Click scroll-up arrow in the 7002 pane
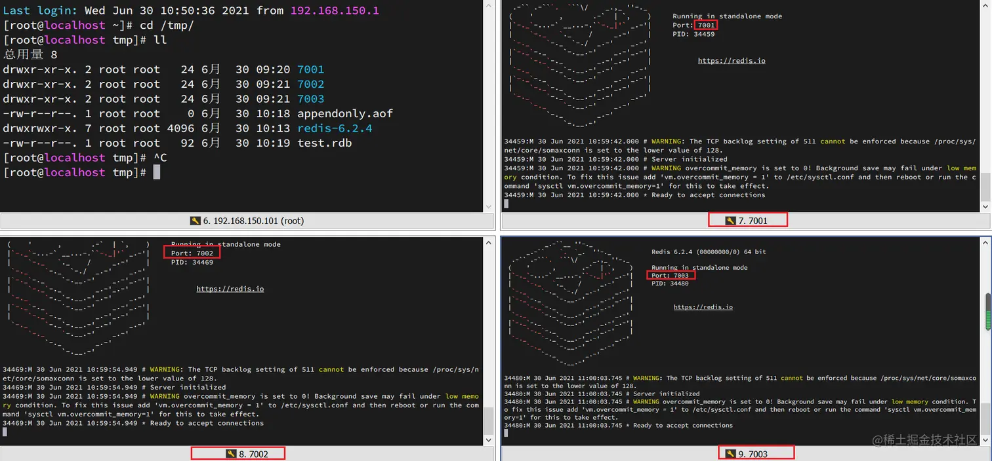 tap(487, 243)
